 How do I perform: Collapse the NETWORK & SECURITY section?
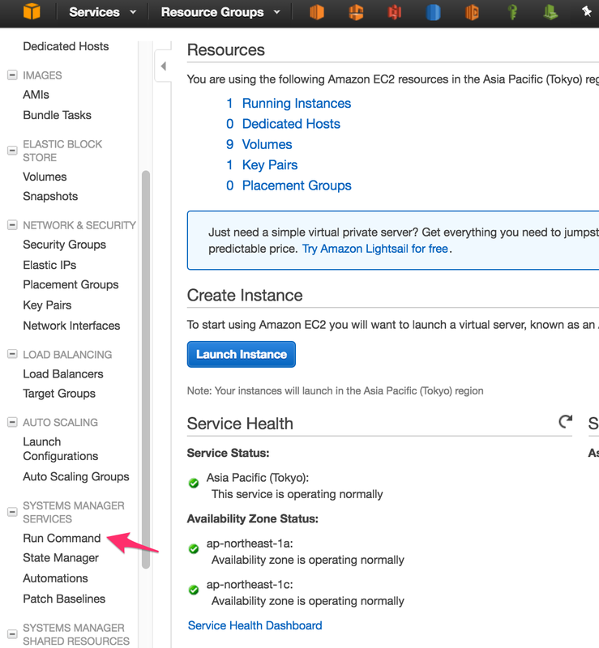click(x=12, y=225)
